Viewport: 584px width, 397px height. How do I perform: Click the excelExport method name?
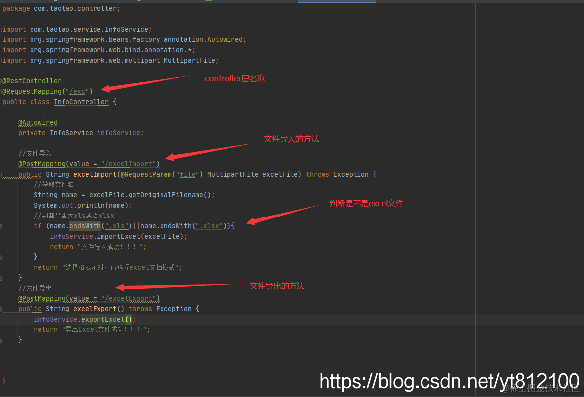pyautogui.click(x=95, y=309)
